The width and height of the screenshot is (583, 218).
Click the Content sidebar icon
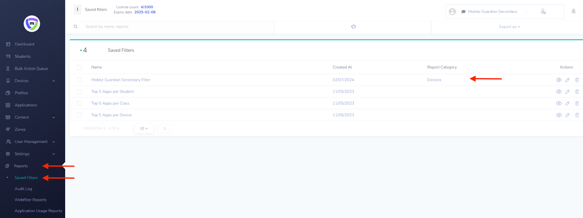pos(8,117)
